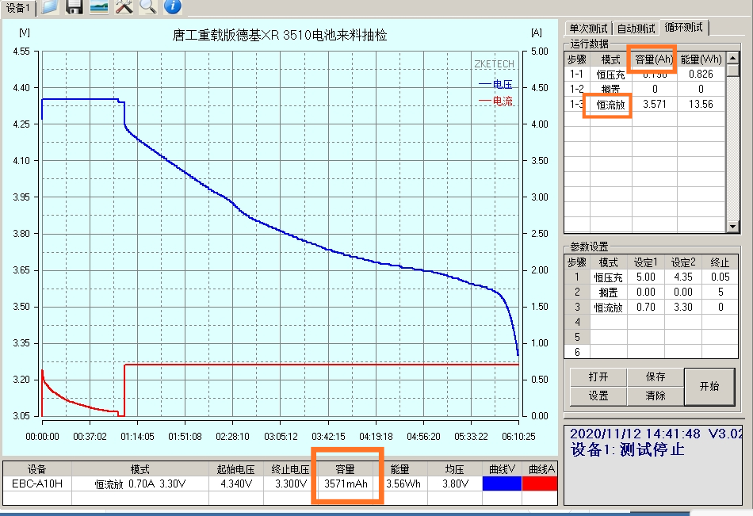
Task: Click the 保存 button
Action: coord(655,376)
